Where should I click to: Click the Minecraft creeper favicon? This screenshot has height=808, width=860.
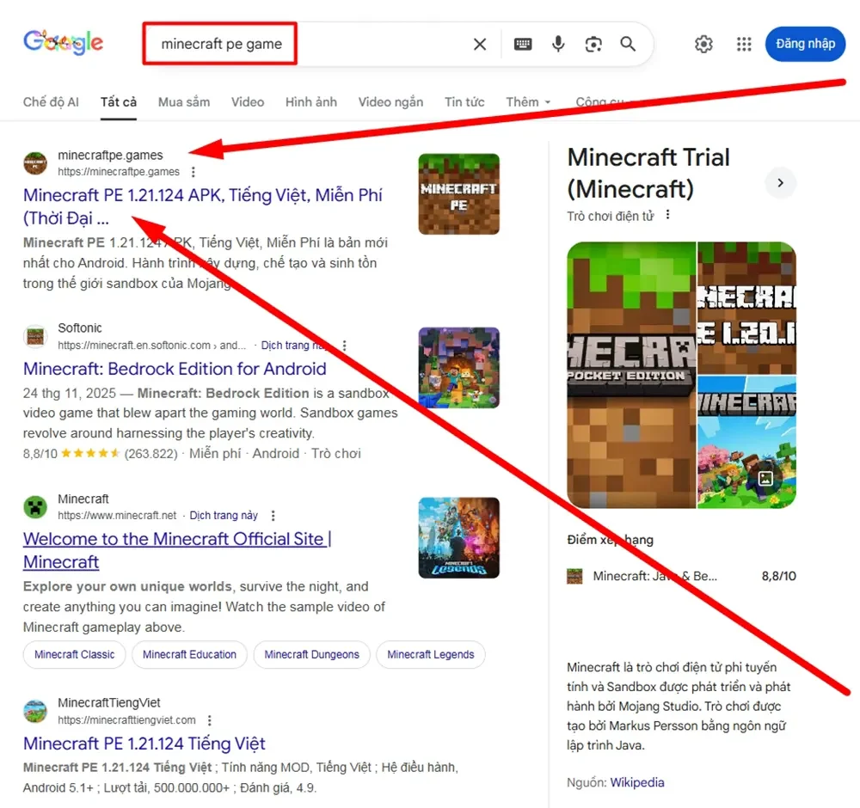click(x=35, y=507)
